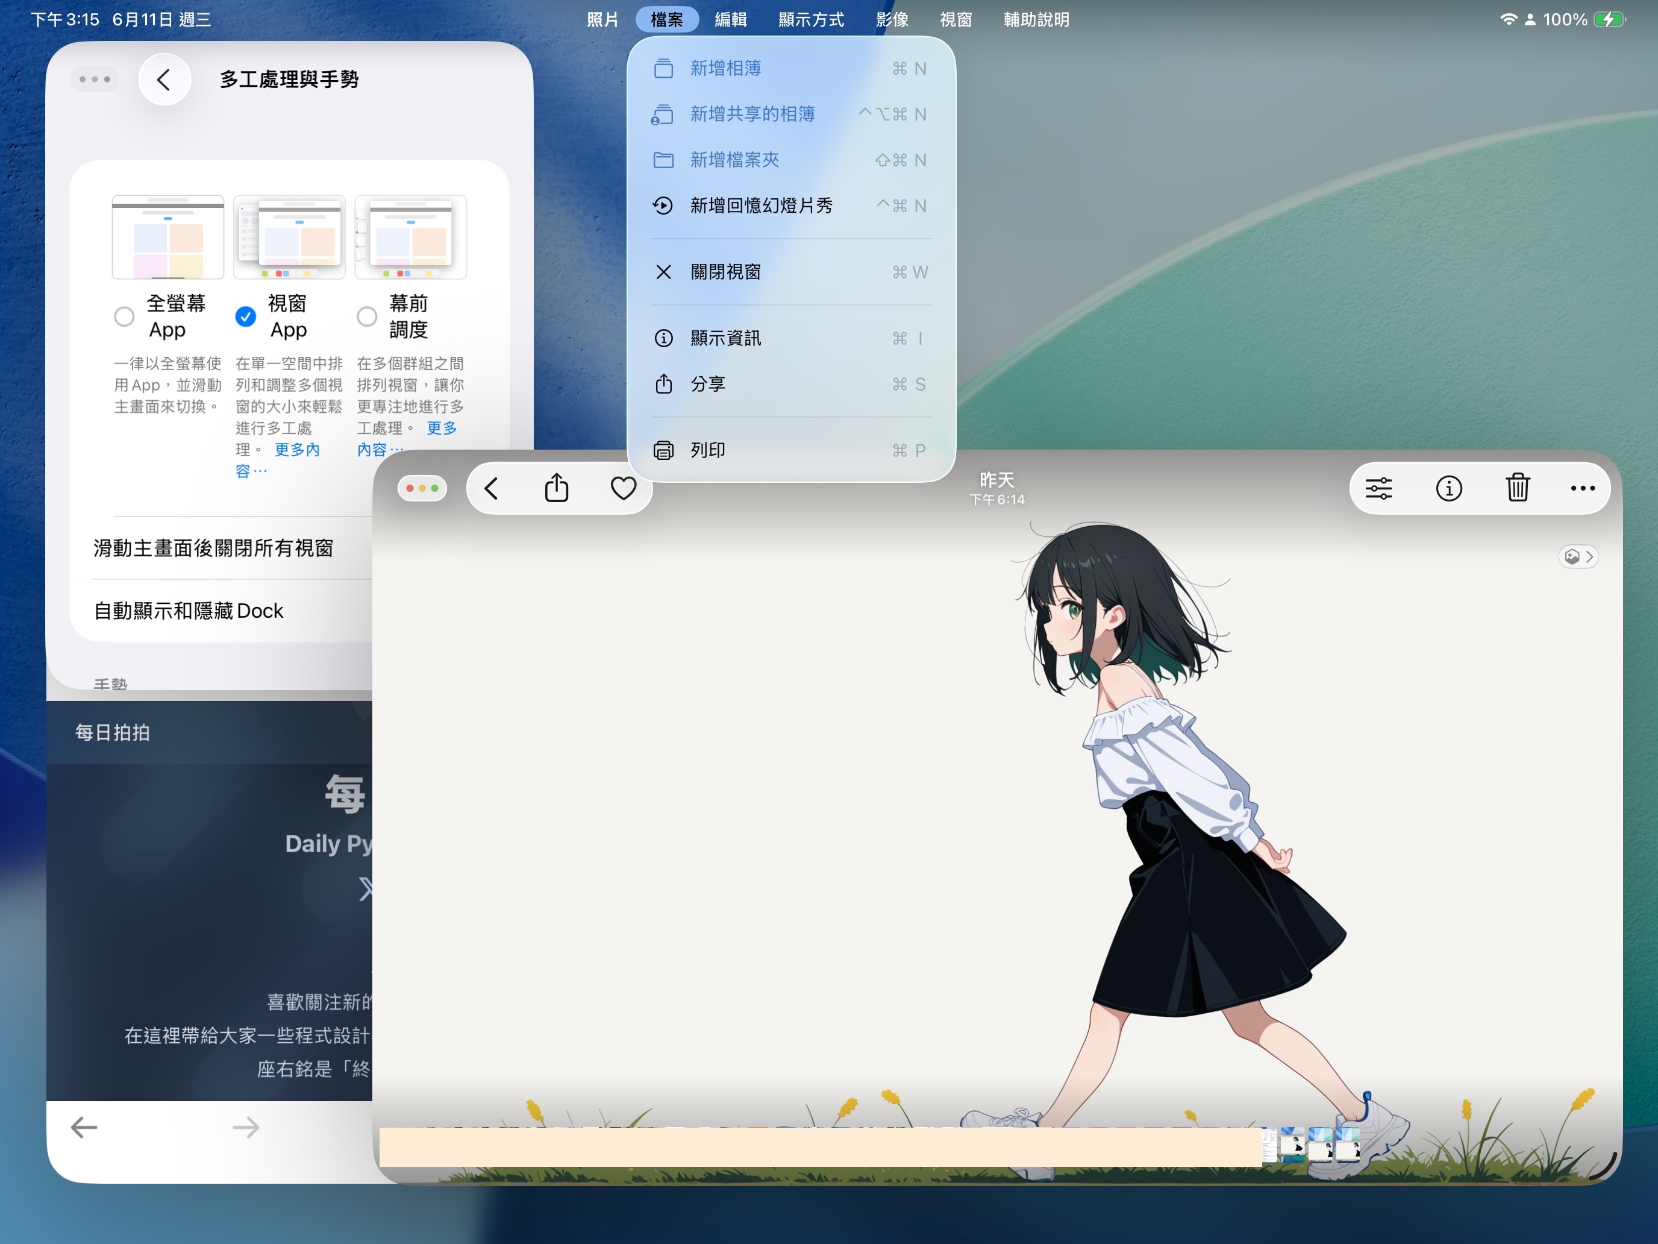Screen dimensions: 1658x1244
Task: Click the share icon beside 分享 in menu
Action: [x=663, y=384]
